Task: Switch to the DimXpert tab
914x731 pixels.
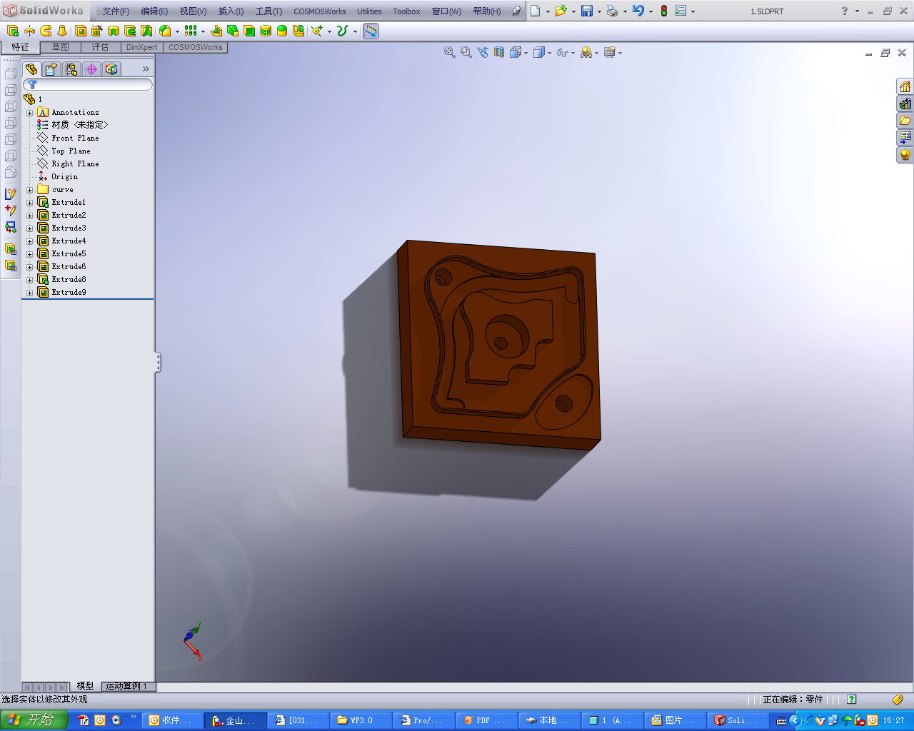Action: [141, 47]
